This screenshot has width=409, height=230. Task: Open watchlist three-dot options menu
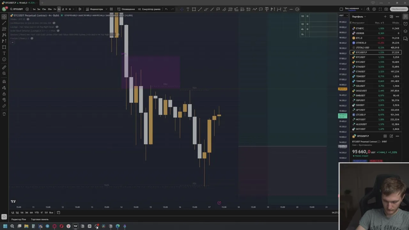point(397,17)
